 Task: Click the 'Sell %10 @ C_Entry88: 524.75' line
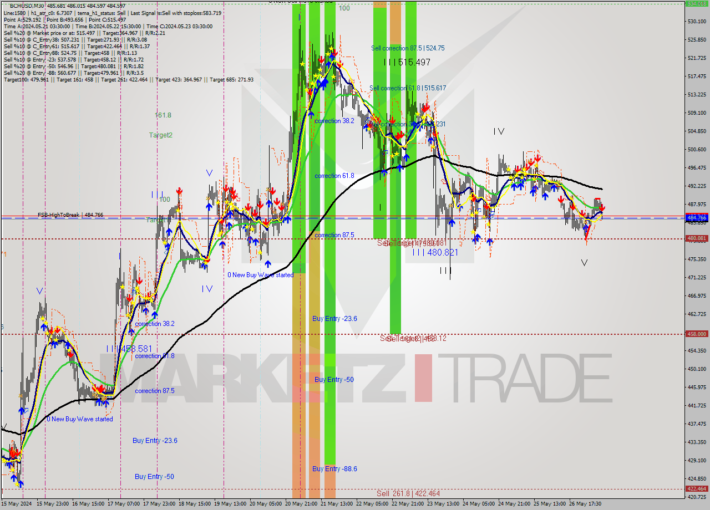pyautogui.click(x=70, y=53)
